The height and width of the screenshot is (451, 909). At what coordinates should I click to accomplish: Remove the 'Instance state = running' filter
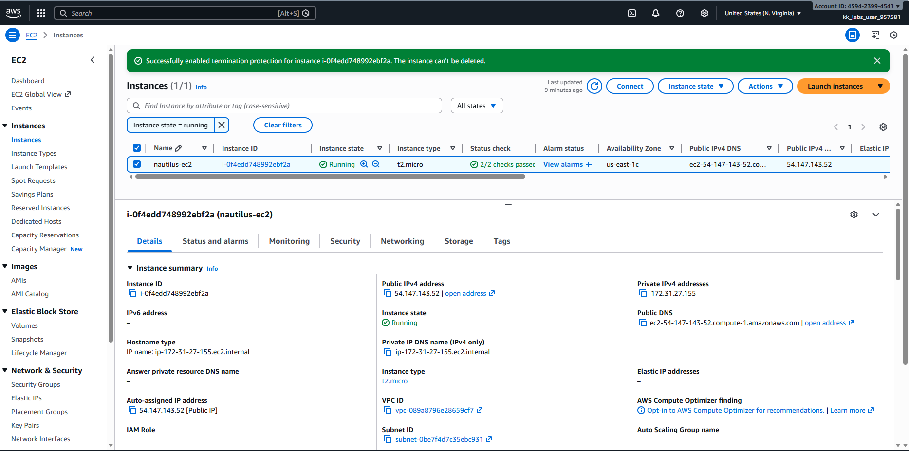click(x=222, y=125)
